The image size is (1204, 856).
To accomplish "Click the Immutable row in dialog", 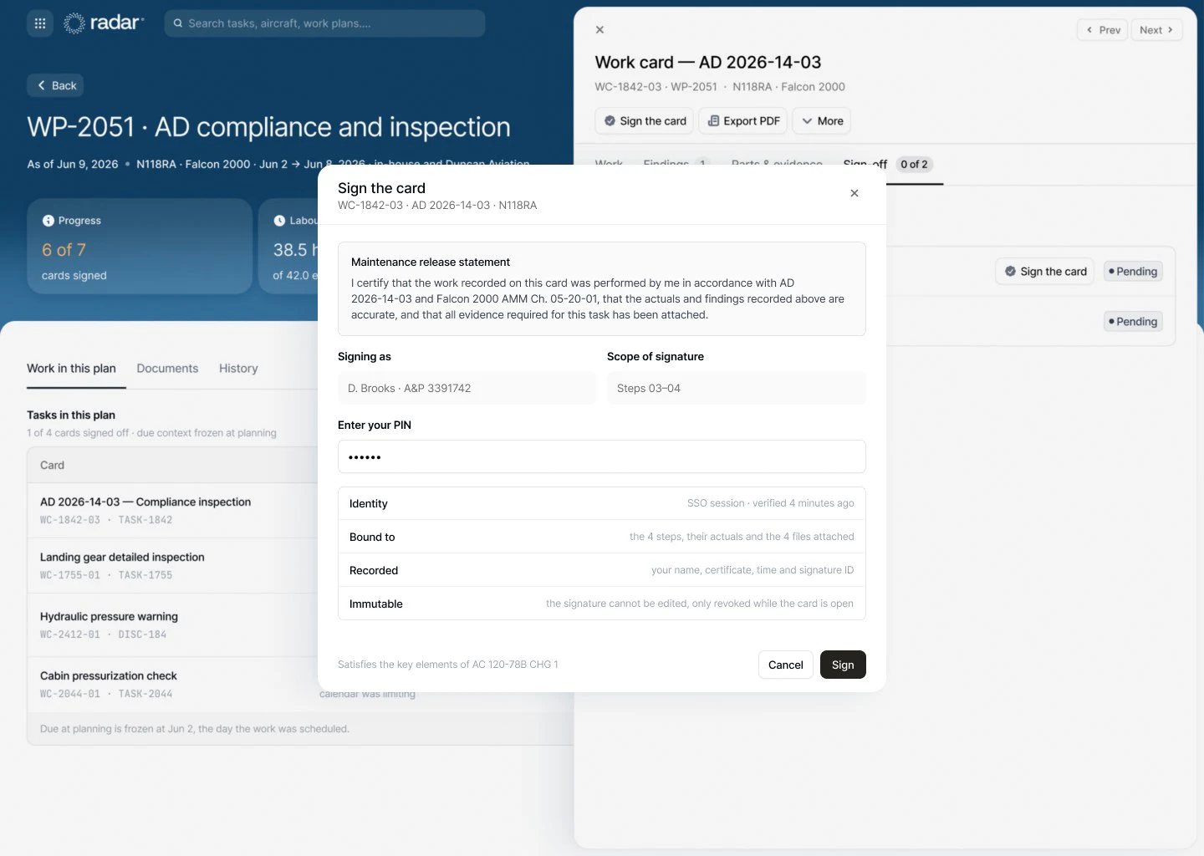I will (x=602, y=604).
